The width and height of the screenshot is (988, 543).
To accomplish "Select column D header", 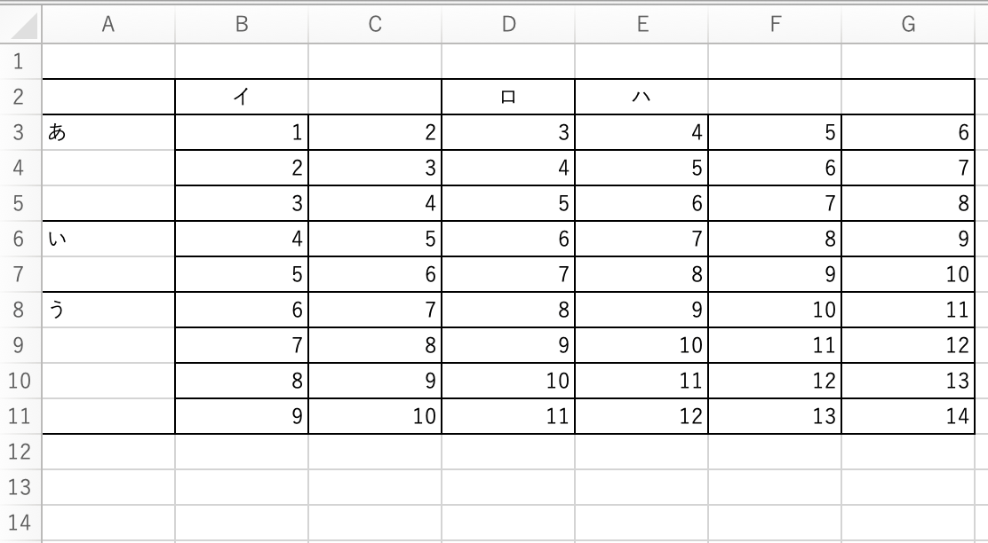I will [508, 26].
